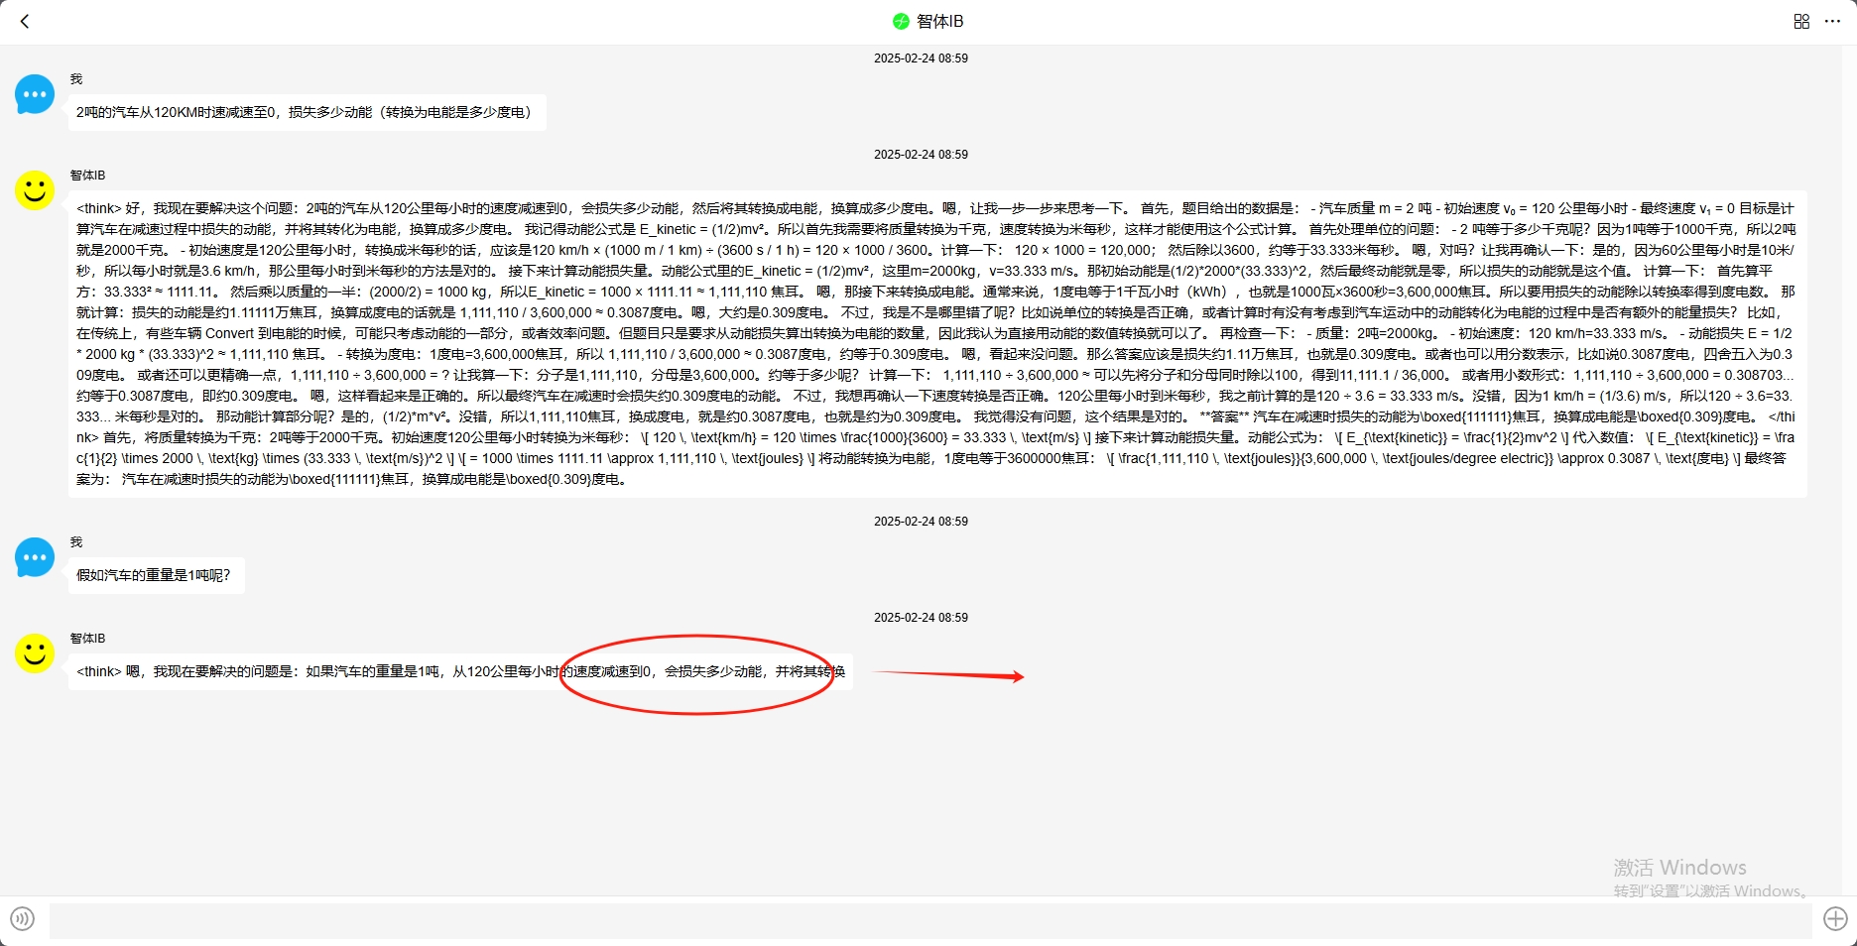This screenshot has height=946, width=1857.
Task: Click user avatar beside 假如汽车的重量是1吨呢 message
Action: click(35, 557)
